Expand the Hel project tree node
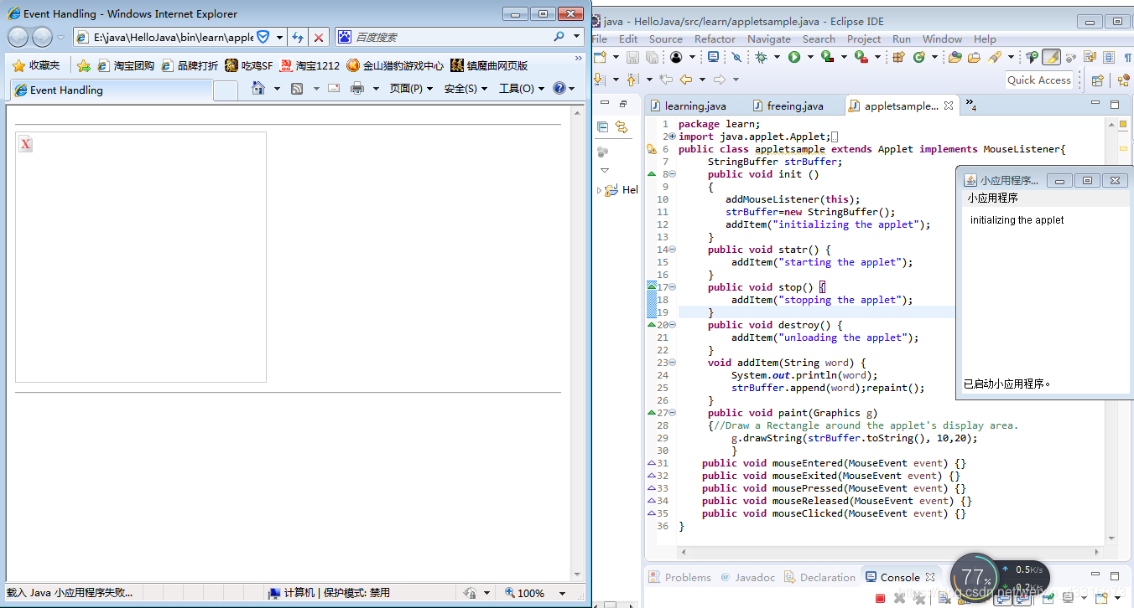Viewport: 1134px width, 608px height. [x=599, y=190]
